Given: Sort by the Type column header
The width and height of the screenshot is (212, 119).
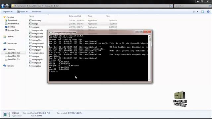Looking at the screenshot, I should (x=90, y=16).
